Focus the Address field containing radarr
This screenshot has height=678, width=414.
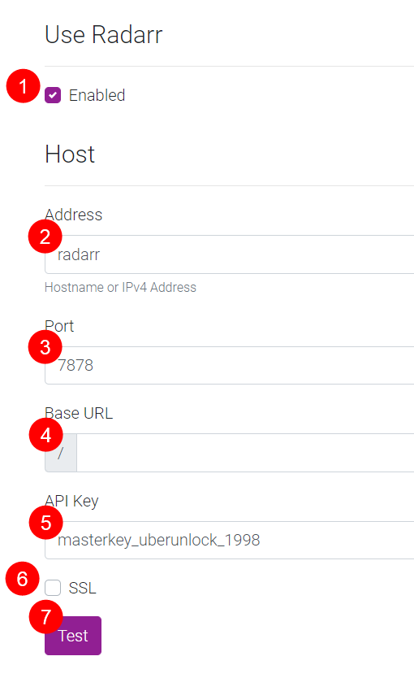229,254
